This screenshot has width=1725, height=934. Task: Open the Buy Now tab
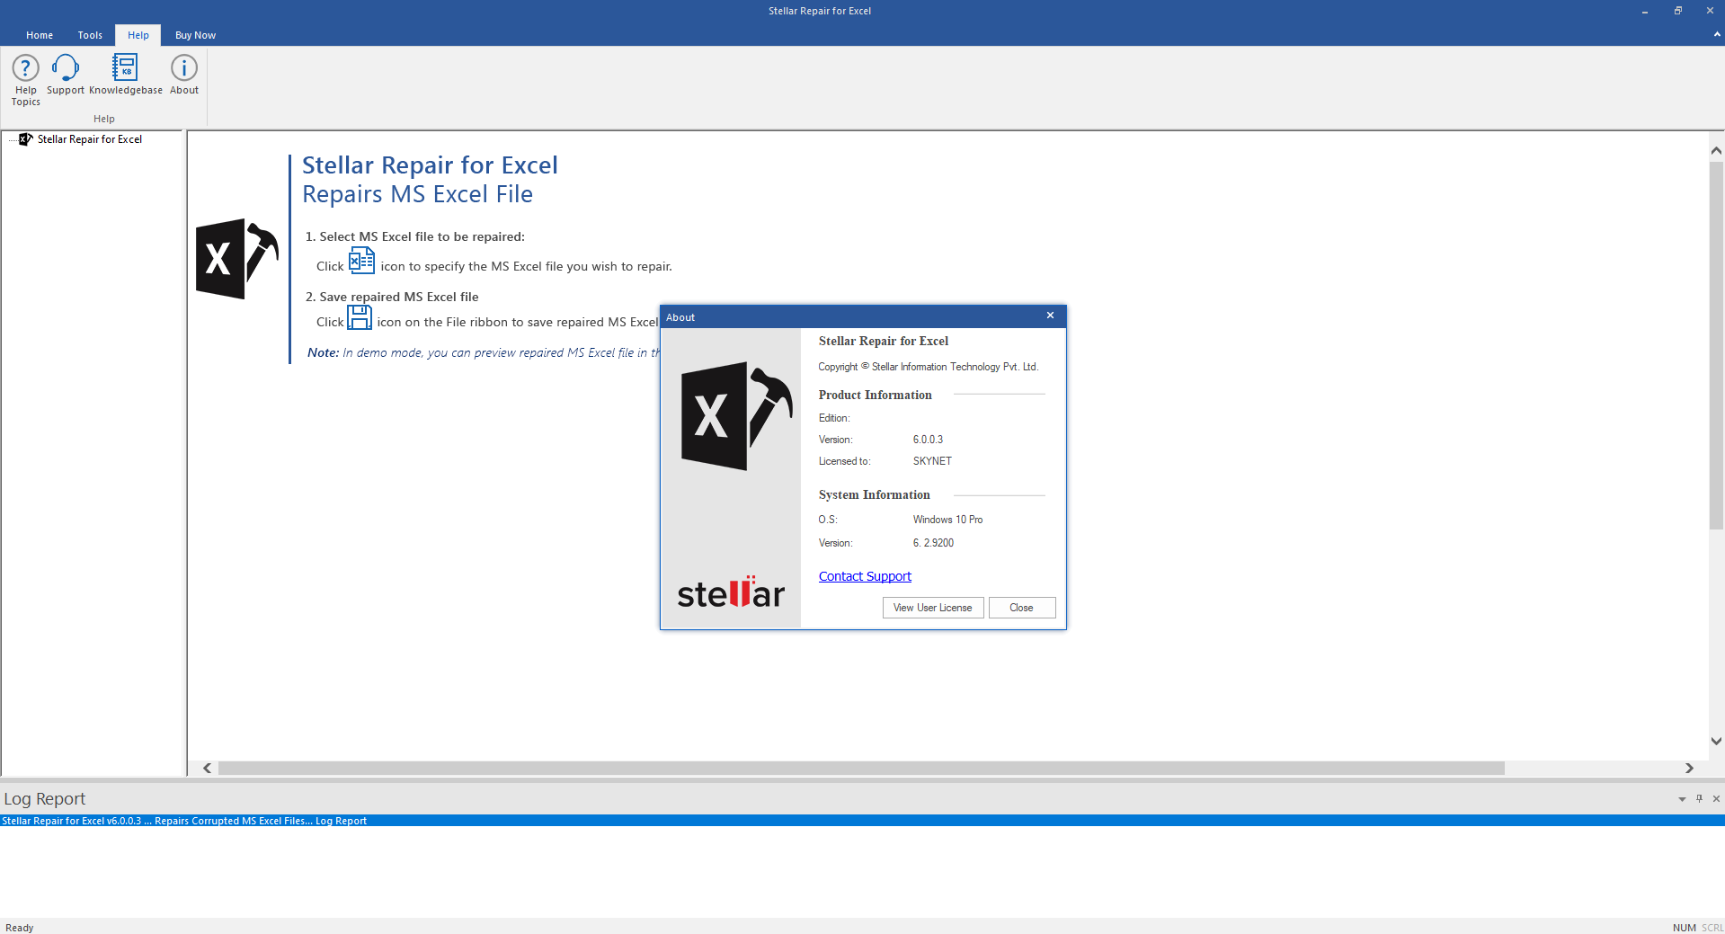(195, 35)
